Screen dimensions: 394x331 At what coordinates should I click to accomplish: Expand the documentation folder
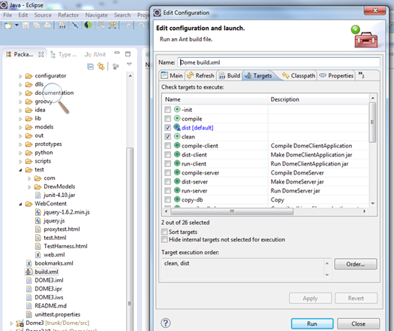point(20,93)
